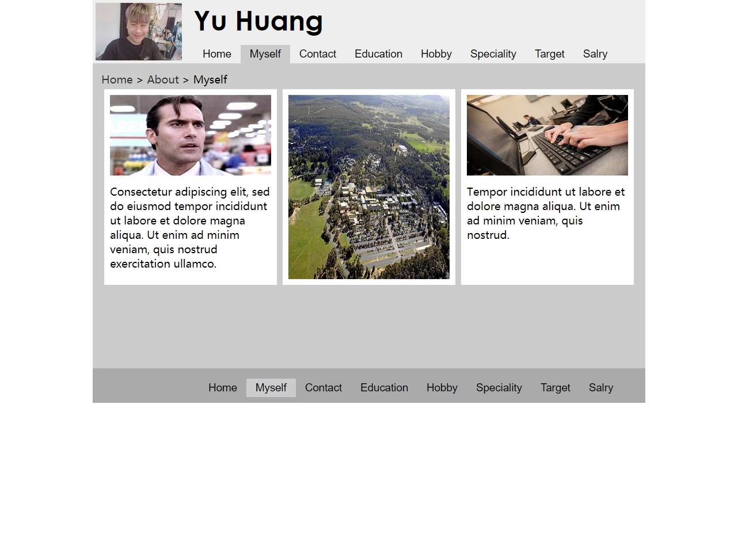Viewport: 738px width, 549px height.
Task: Click the Yu Huang site title
Action: pos(258,21)
